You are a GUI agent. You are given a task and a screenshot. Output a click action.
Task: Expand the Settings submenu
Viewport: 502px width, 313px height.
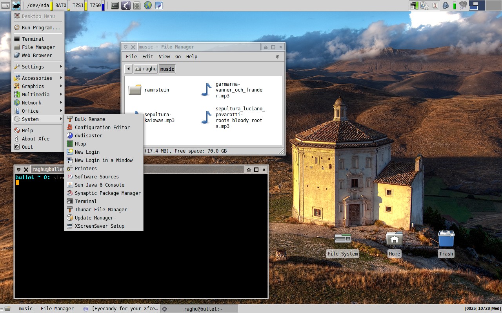coord(38,67)
